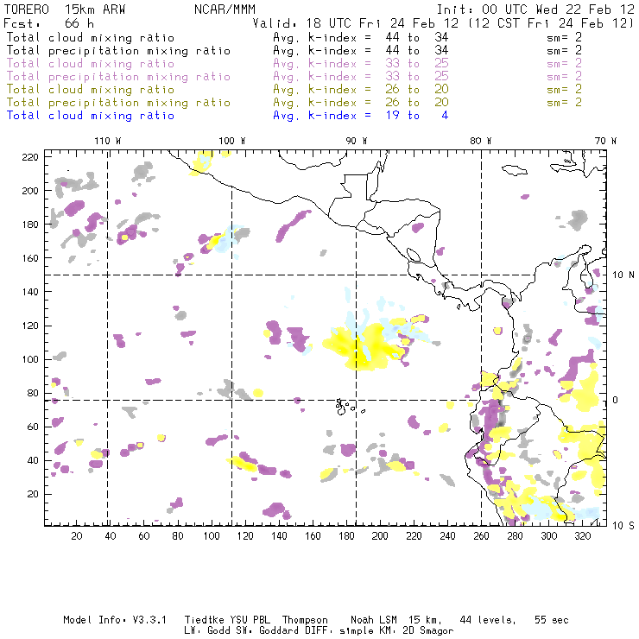639x639 pixels.
Task: Select the pink 'Total precipitation mixing ratio' legend label
Action: 118,77
